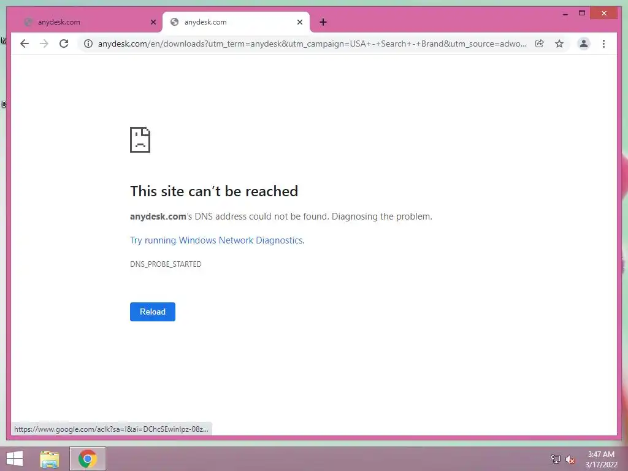The height and width of the screenshot is (471, 628).
Task: Open the taskbar clock showing 3:47 AM
Action: coord(601,459)
